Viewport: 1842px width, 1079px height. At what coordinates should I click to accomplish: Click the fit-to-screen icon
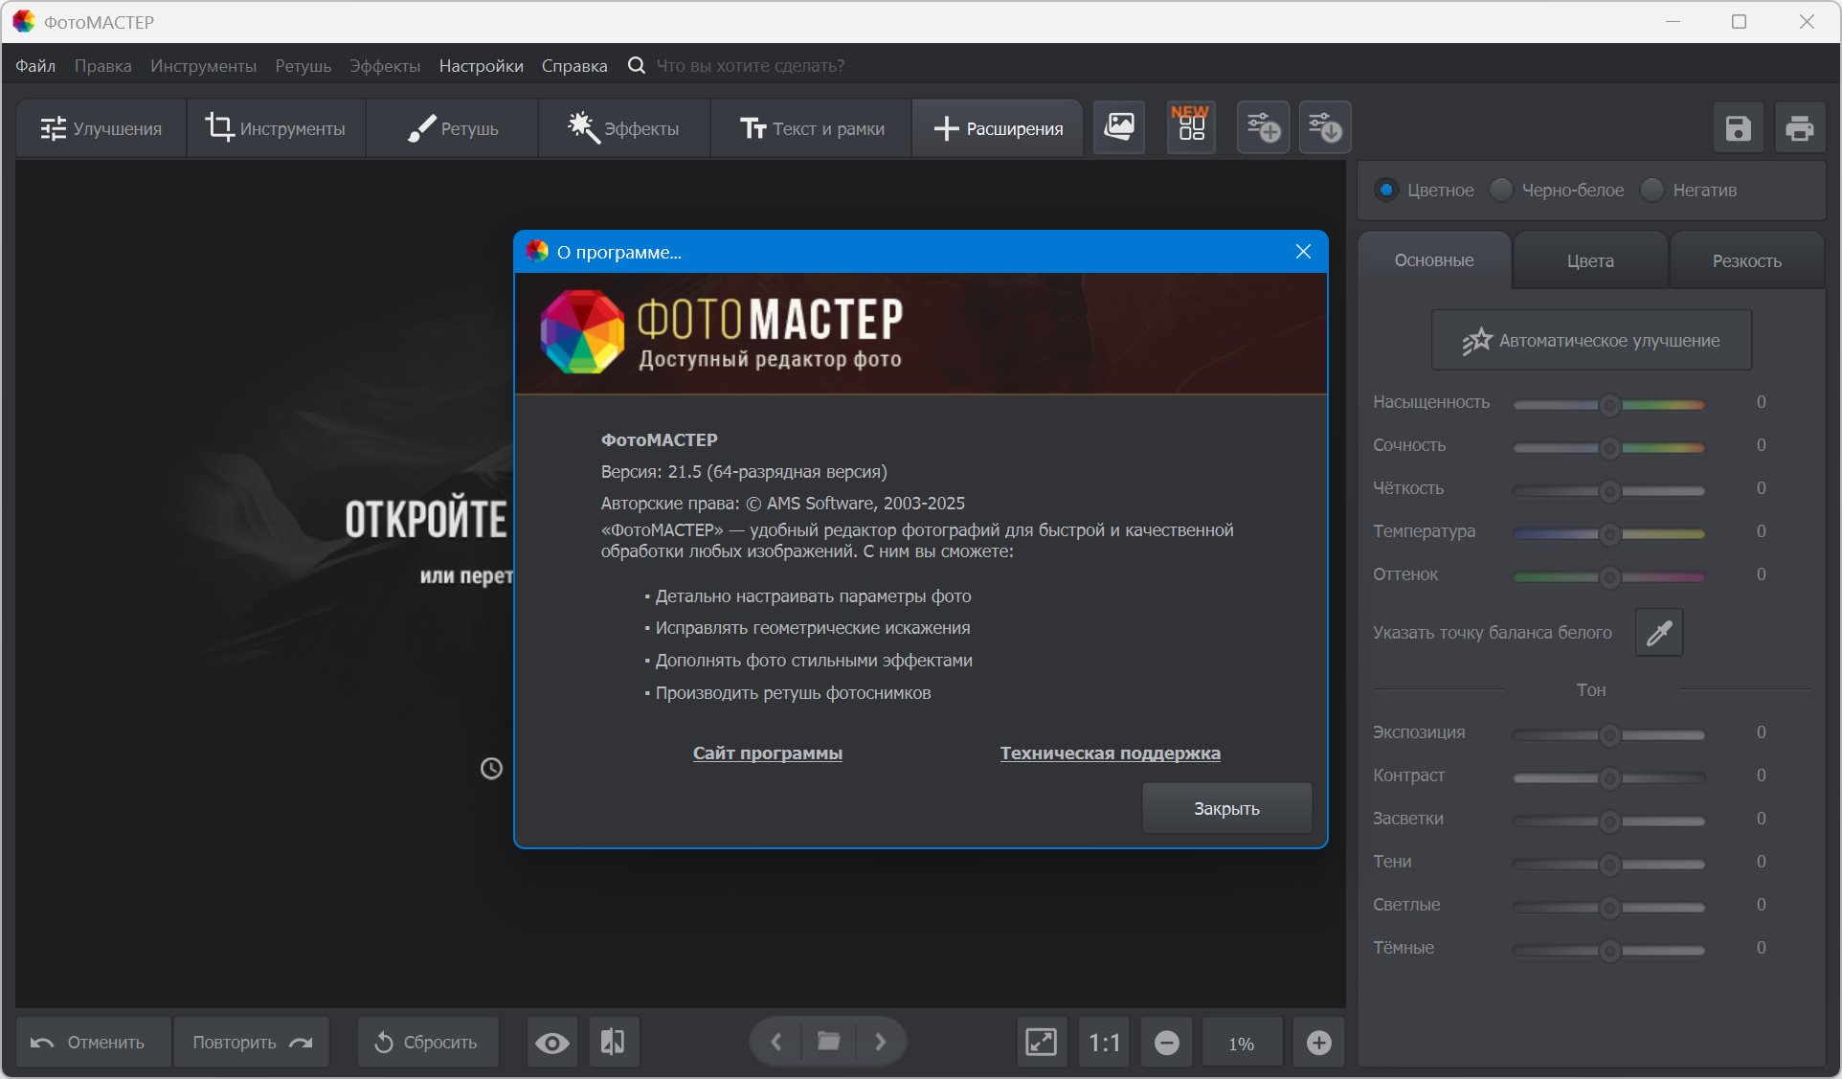pos(1041,1042)
